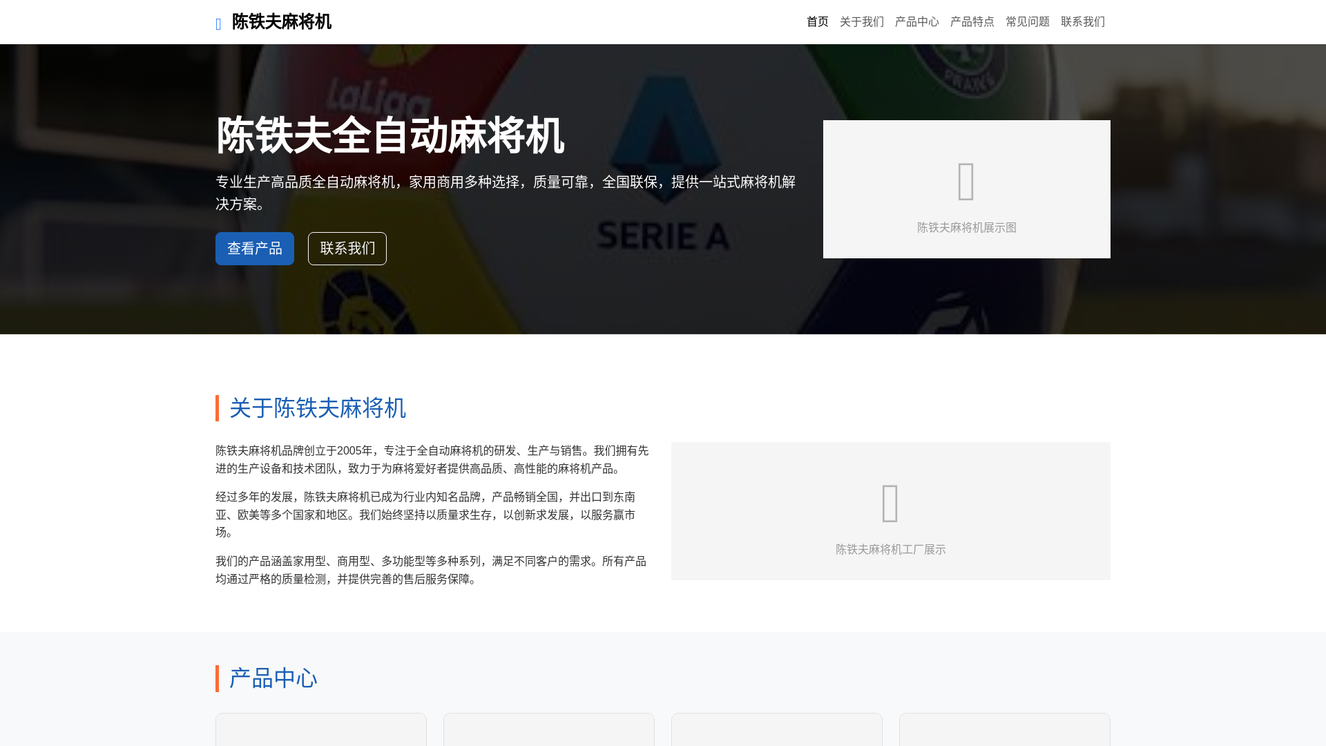Click the blue 查看产品 button
Viewport: 1326px width, 746px height.
(x=255, y=249)
